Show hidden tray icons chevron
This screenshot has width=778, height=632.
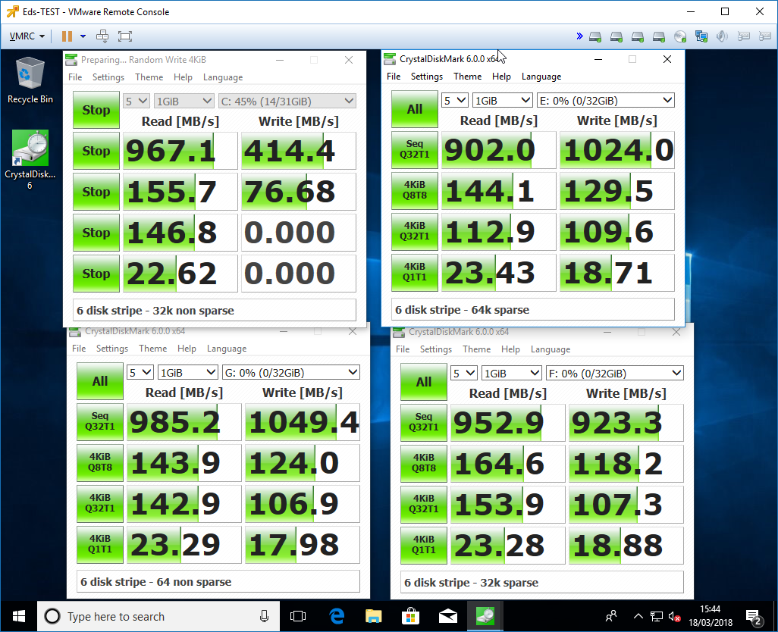[x=638, y=616]
